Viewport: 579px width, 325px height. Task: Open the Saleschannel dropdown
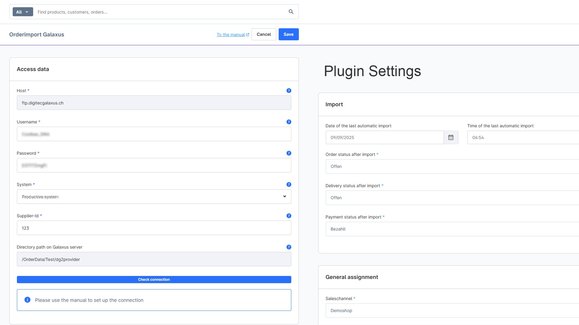[x=452, y=311]
